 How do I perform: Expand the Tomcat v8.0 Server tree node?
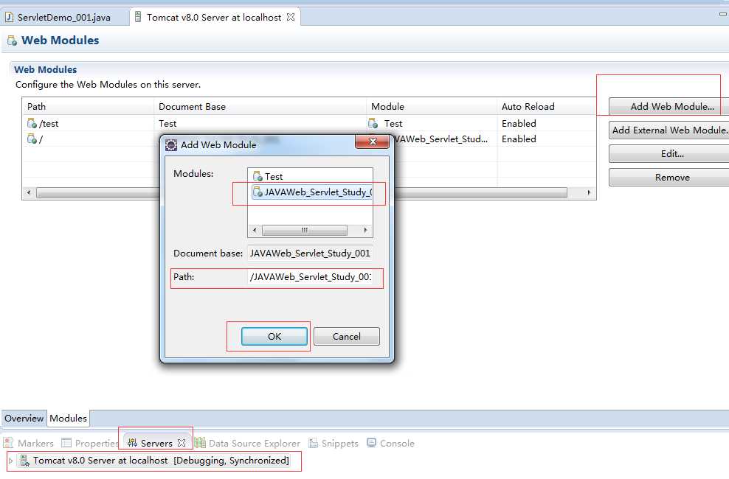(x=10, y=461)
